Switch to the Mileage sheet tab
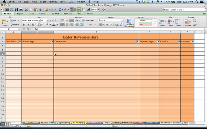This screenshot has height=129, width=207. tap(107, 123)
